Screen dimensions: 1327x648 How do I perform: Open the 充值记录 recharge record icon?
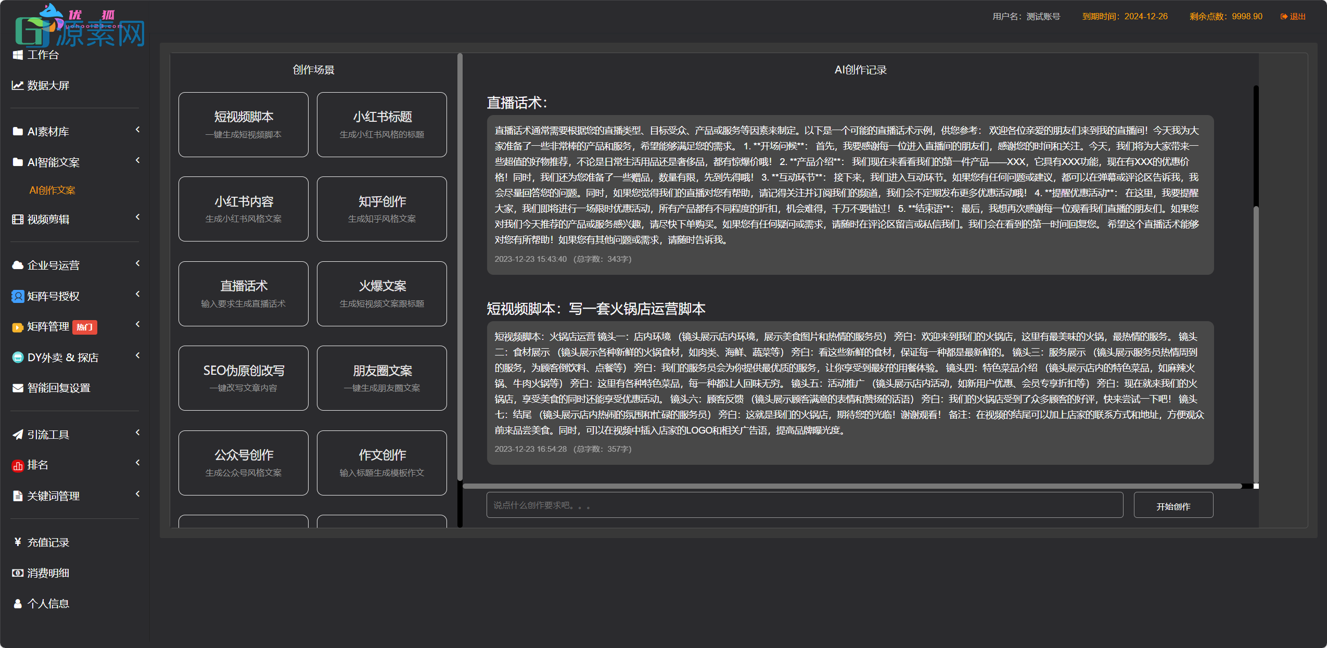click(17, 542)
